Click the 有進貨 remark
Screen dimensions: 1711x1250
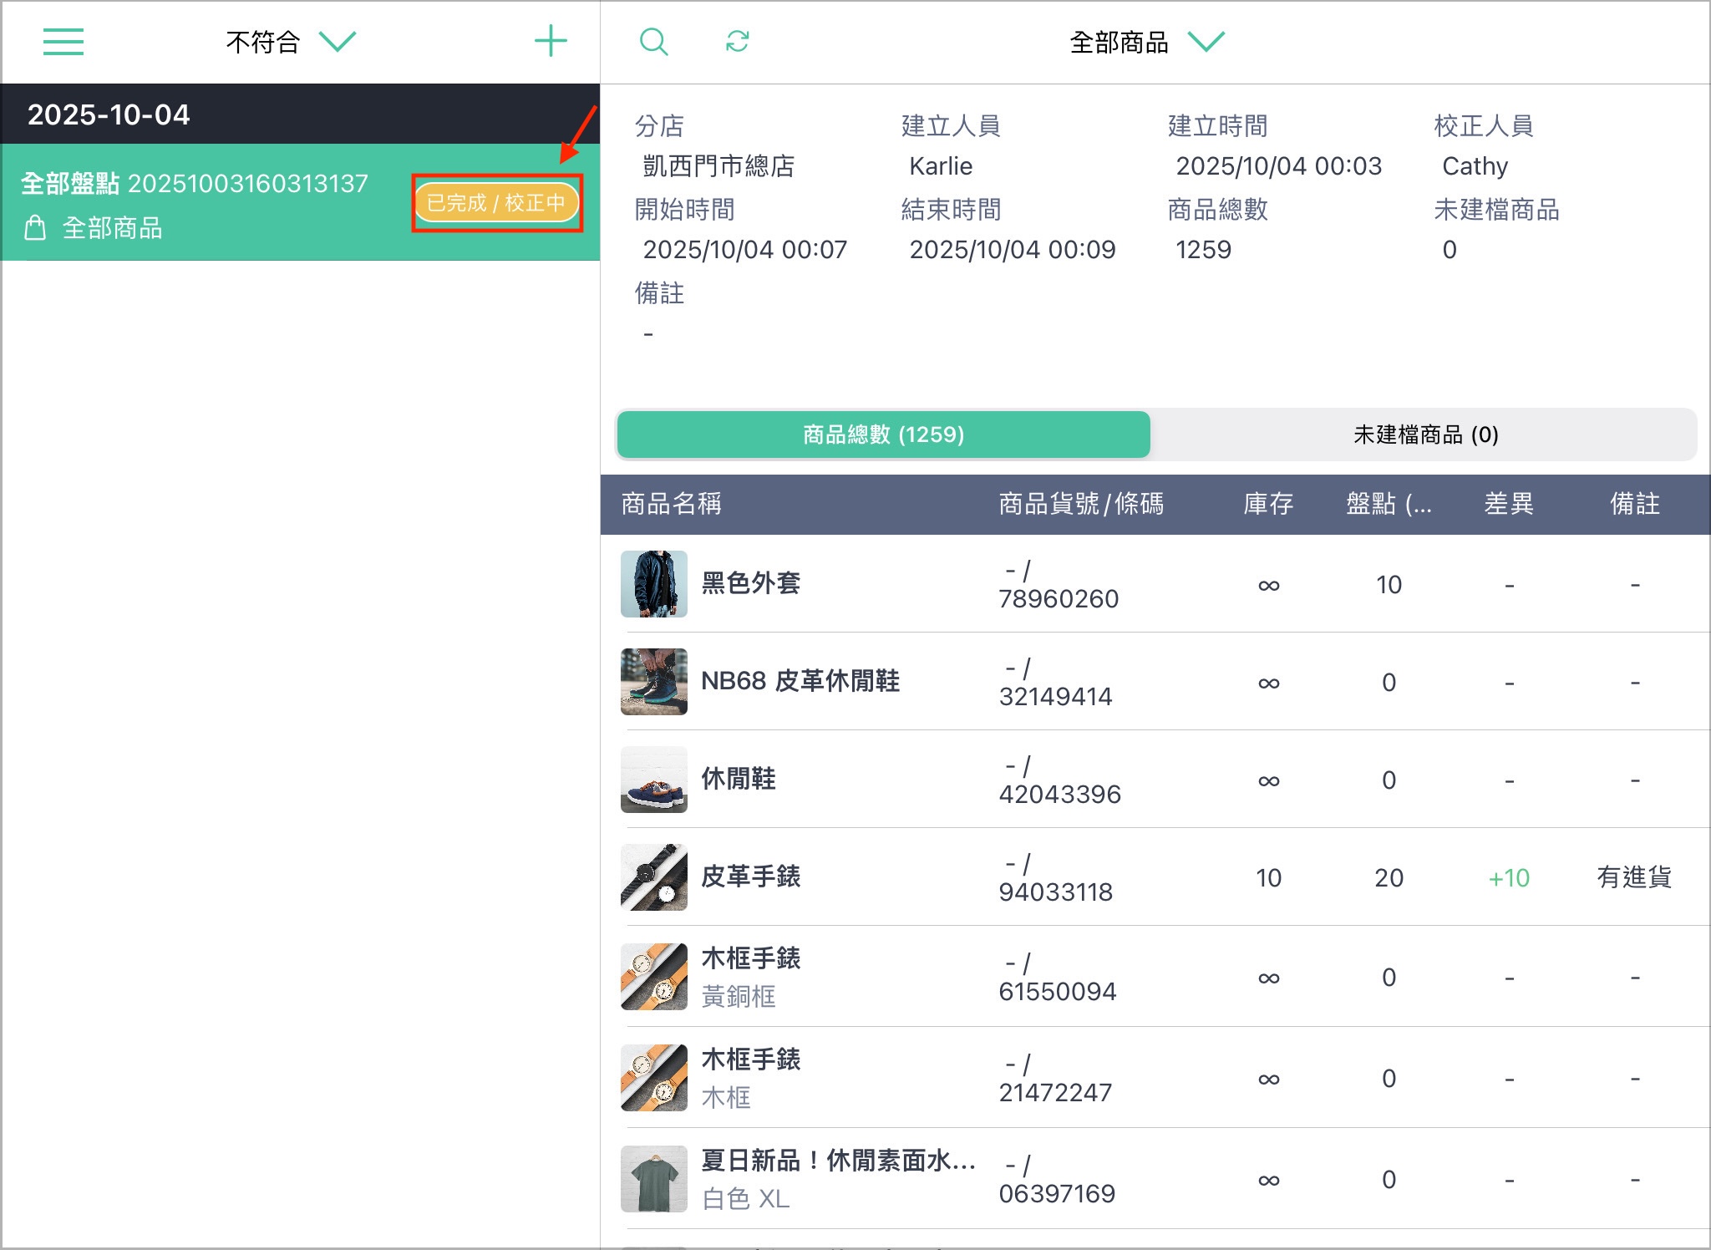1634,877
